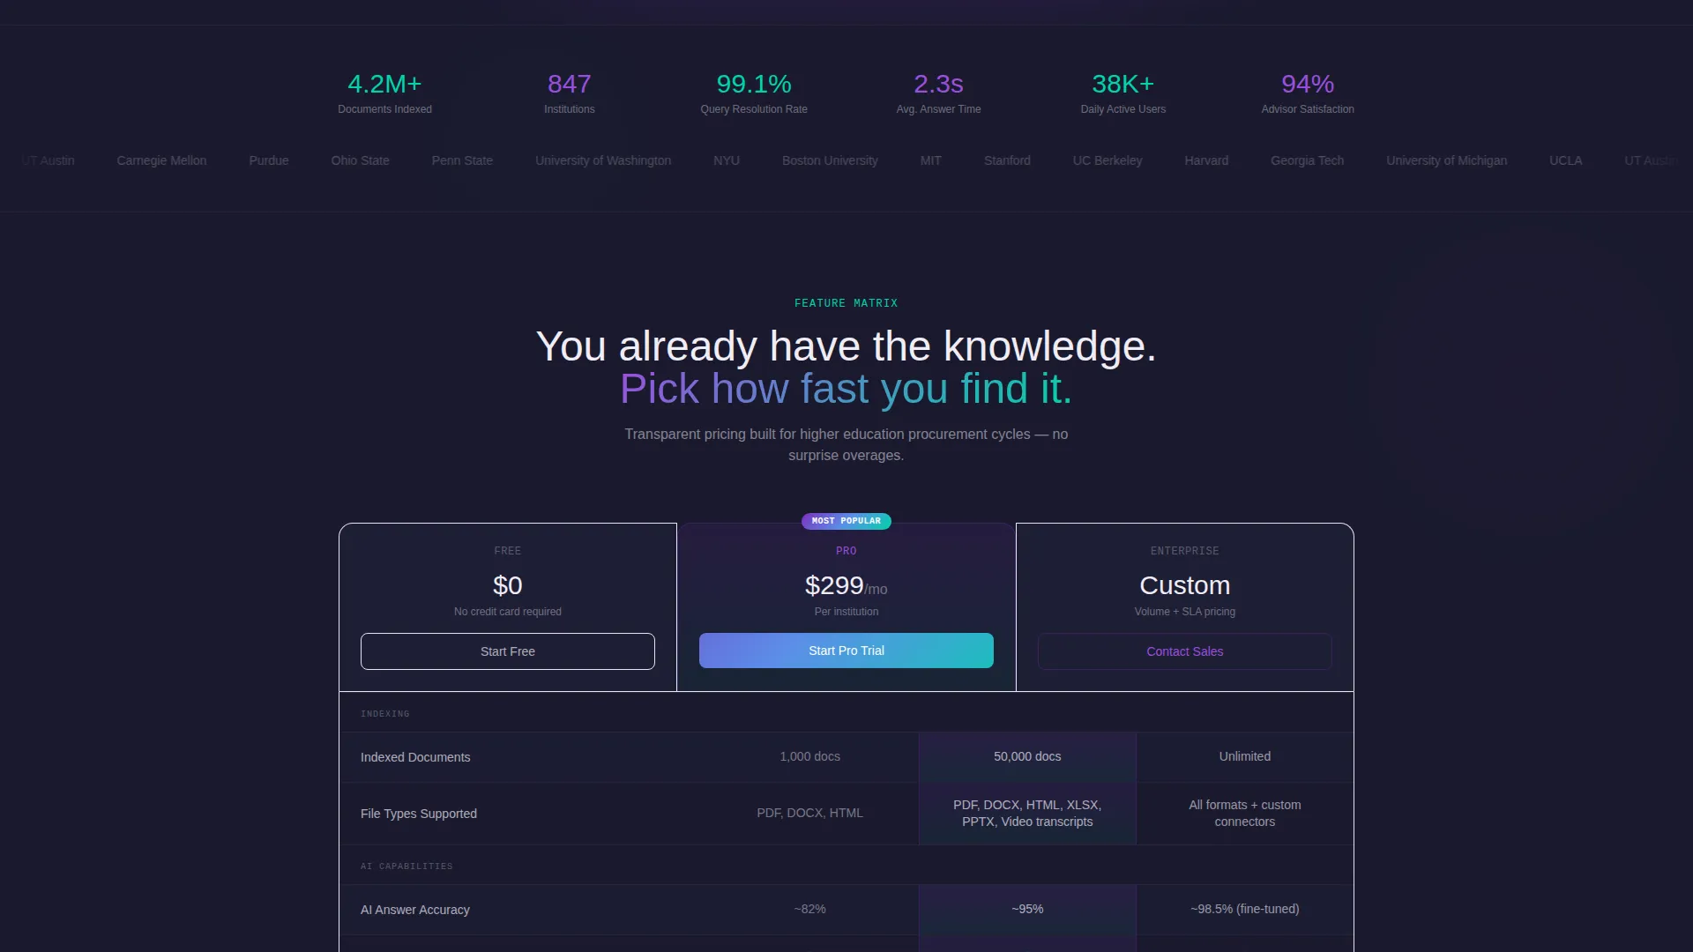1693x952 pixels.
Task: Click UC Berkeley in the institutions strip
Action: tap(1108, 160)
